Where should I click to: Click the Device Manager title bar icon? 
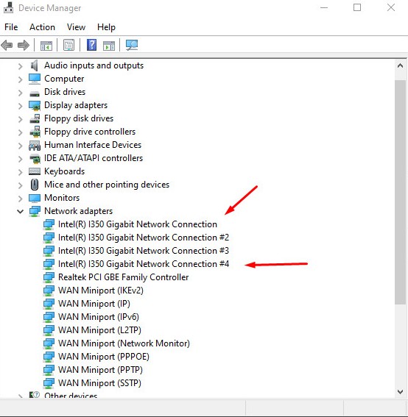tap(9, 7)
